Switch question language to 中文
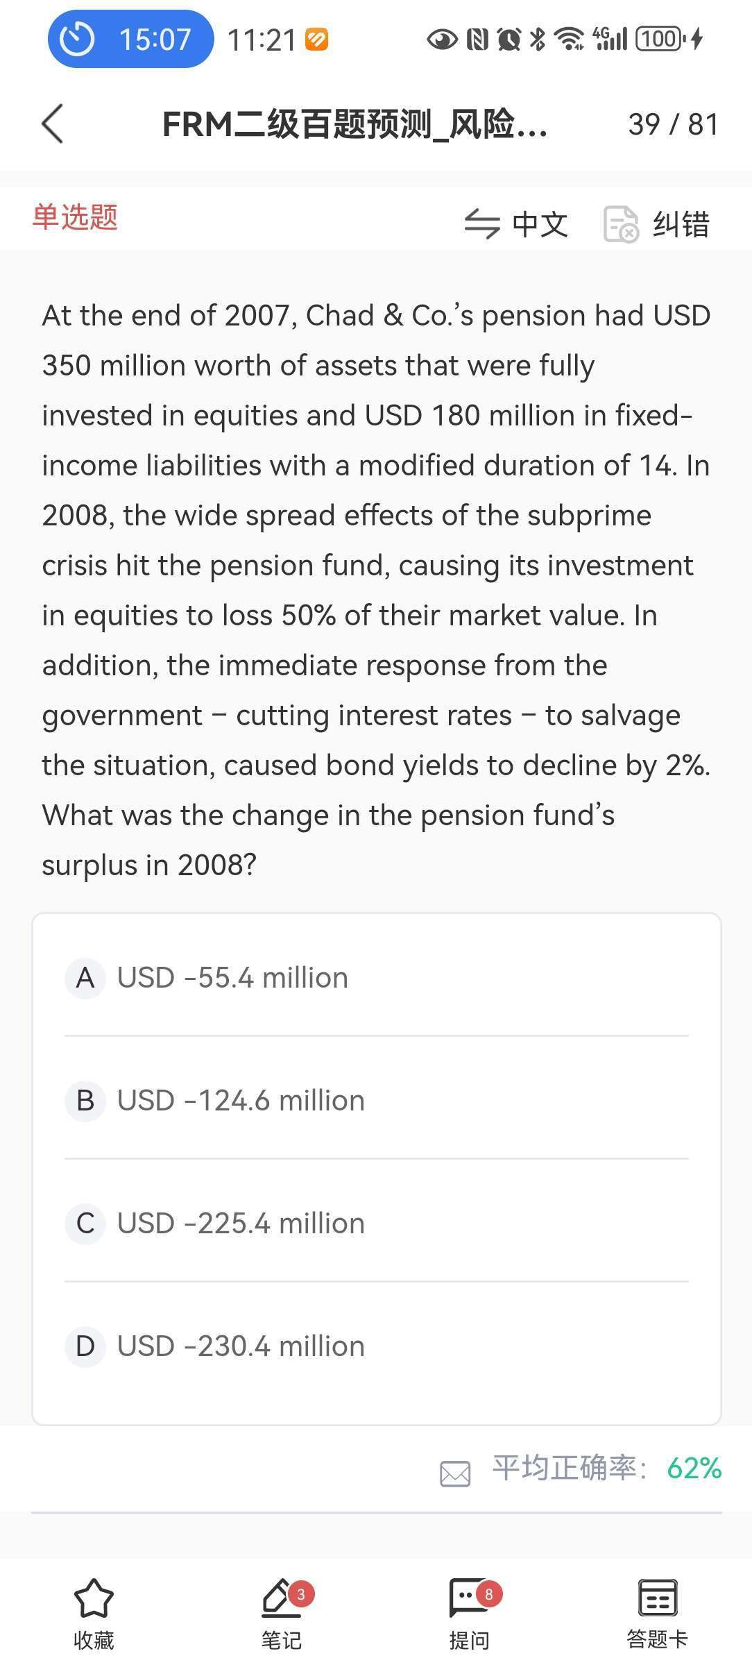 pos(540,224)
